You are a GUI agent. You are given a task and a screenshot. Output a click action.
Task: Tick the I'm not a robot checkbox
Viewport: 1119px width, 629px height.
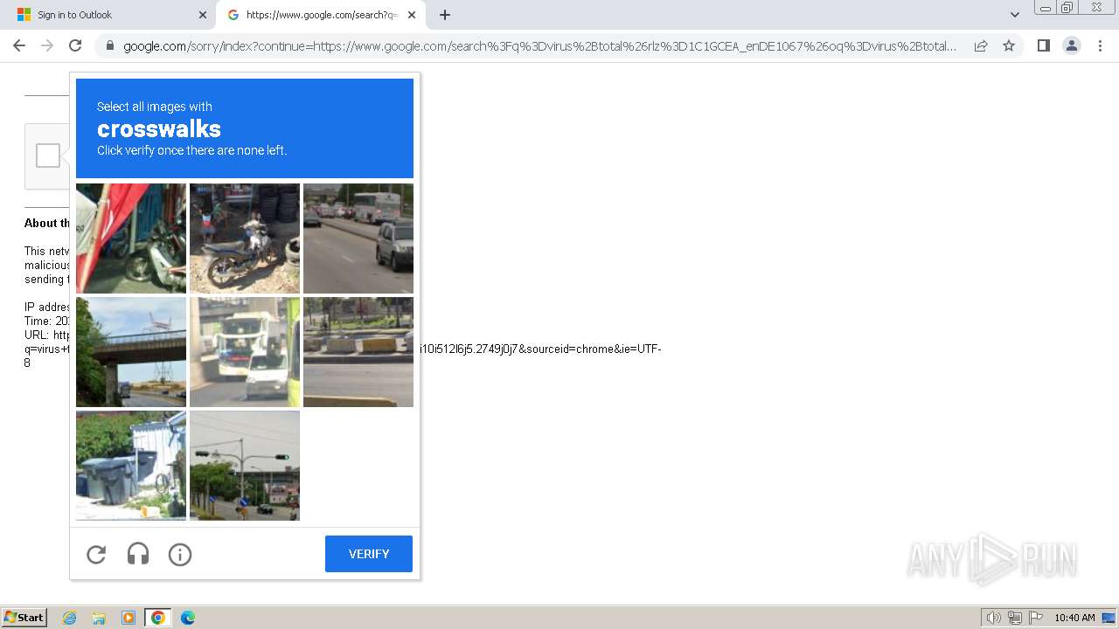point(48,156)
